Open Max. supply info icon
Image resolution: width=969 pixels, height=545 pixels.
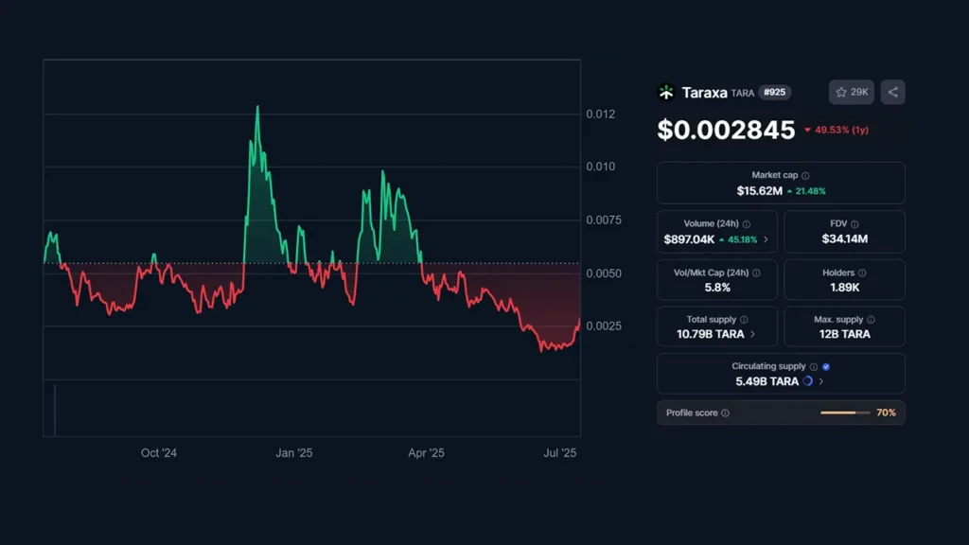[871, 320]
